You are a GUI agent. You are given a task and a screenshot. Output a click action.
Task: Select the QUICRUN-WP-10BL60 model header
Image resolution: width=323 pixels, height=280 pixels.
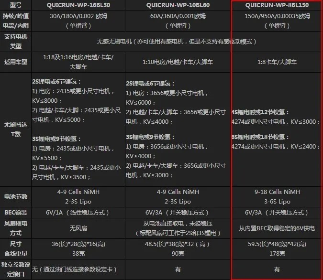click(x=178, y=5)
